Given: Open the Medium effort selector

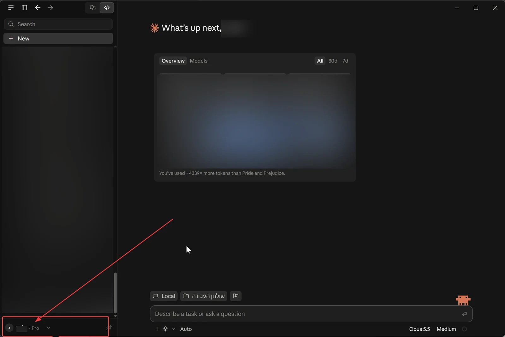Looking at the screenshot, I should (x=446, y=329).
